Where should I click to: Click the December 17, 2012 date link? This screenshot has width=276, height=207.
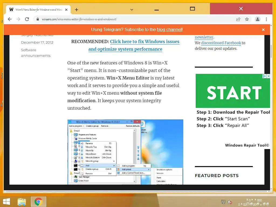(x=37, y=42)
